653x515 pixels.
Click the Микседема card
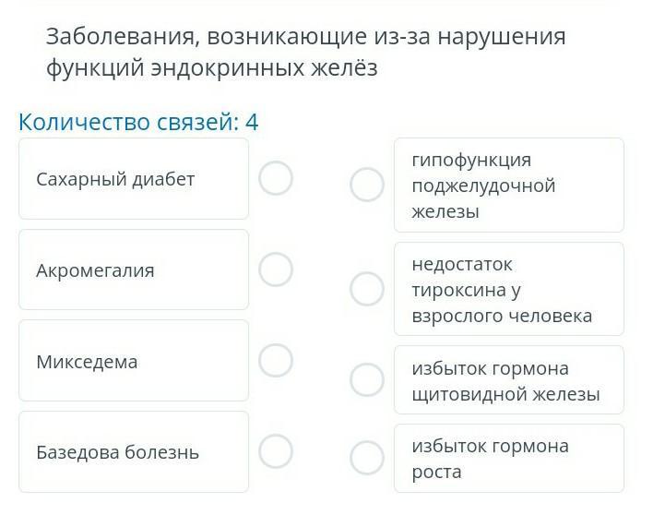[x=134, y=361]
